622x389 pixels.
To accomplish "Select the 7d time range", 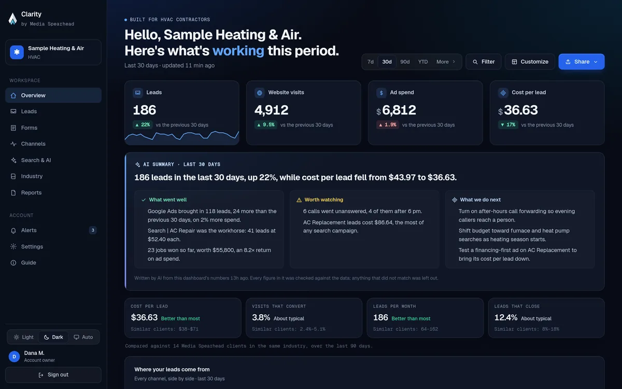I will 371,62.
